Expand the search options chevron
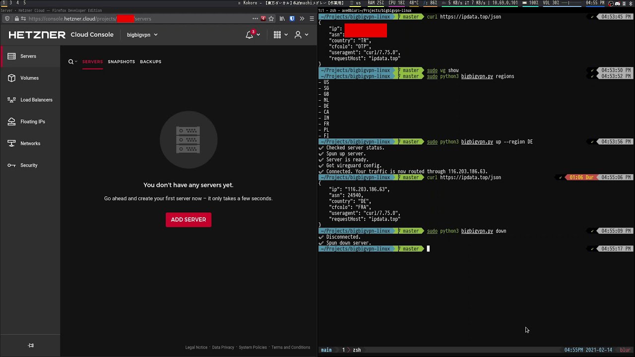The image size is (635, 357). coord(76,61)
